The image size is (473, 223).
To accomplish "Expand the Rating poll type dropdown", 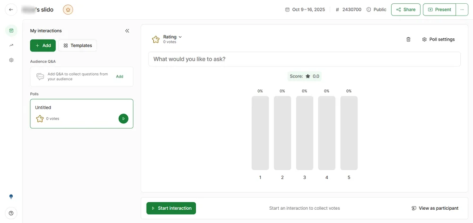I will 172,37.
